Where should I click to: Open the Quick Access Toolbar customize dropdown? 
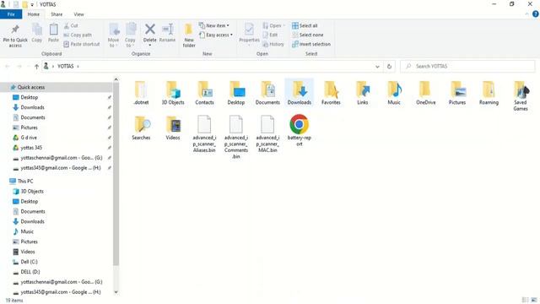[x=32, y=4]
